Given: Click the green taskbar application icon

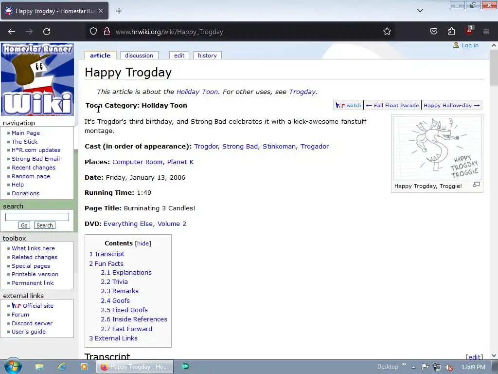Looking at the screenshot, I should (185, 367).
